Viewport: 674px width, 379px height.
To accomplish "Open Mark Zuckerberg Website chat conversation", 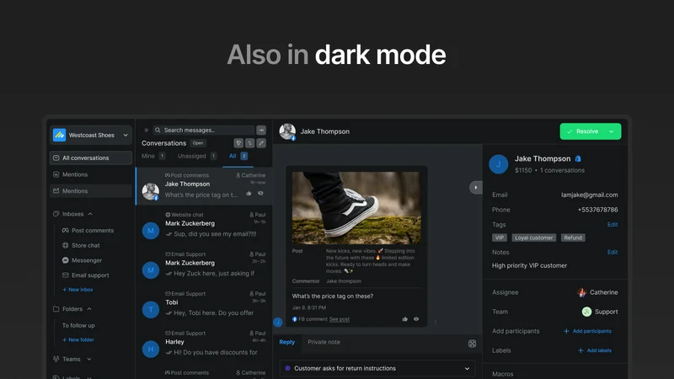I will (204, 225).
